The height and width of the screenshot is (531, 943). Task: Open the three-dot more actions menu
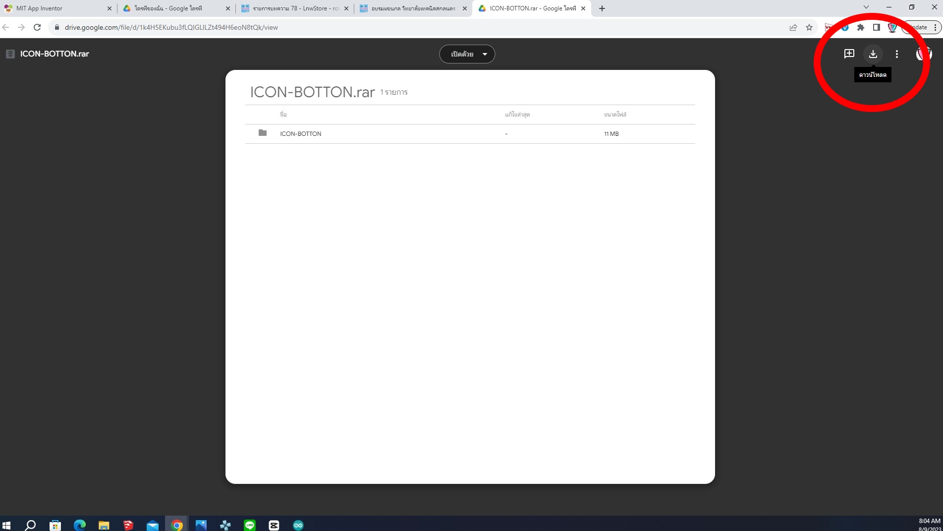[x=896, y=54]
